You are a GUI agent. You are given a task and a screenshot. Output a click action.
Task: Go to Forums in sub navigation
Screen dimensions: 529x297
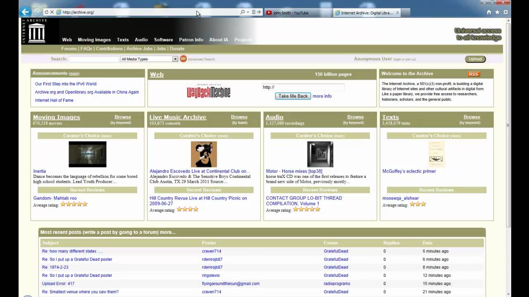click(x=69, y=49)
